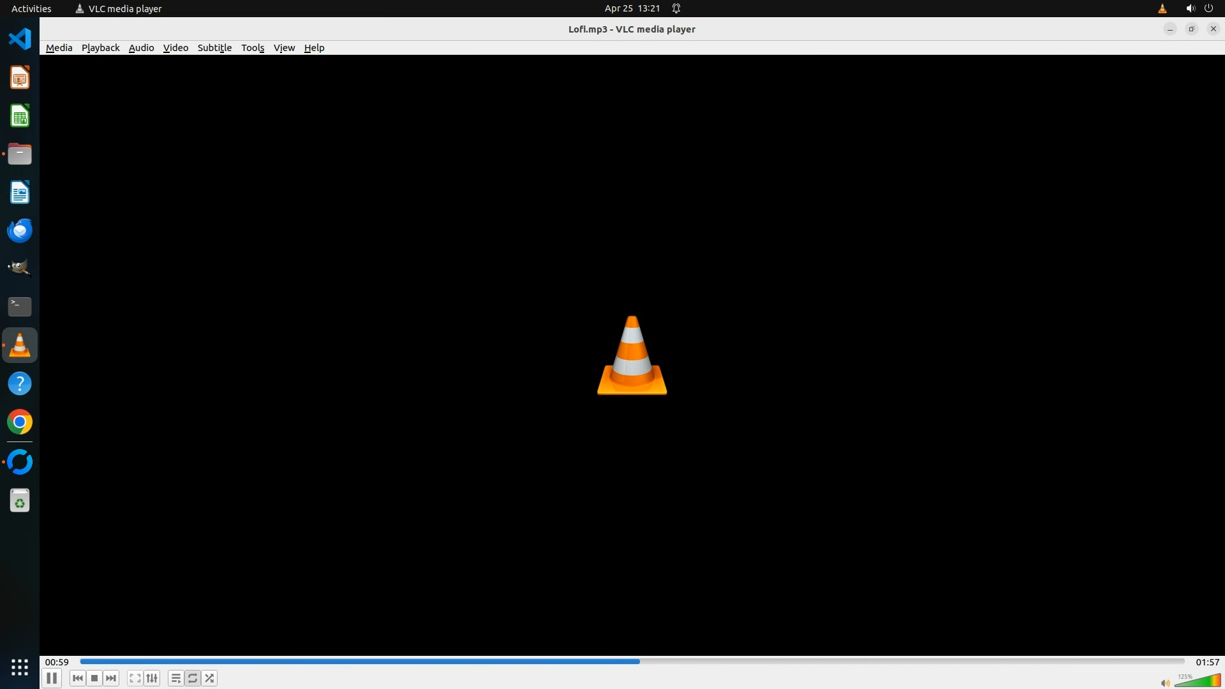This screenshot has width=1225, height=689.
Task: Toggle fullscreen video mode
Action: 135,678
